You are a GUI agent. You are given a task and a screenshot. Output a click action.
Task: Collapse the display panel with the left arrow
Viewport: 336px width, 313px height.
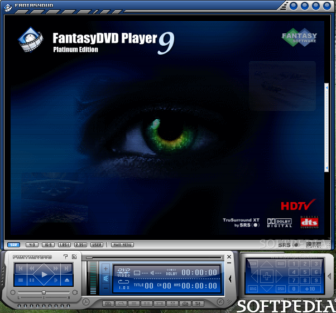click(230, 279)
